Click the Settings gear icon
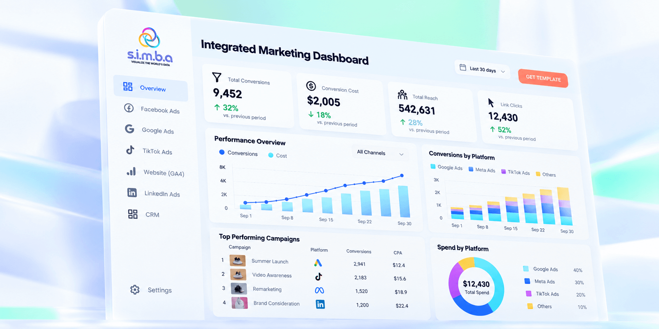 tap(135, 290)
